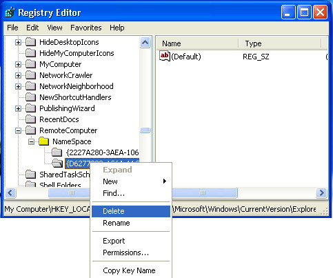The height and width of the screenshot is (278, 333).
Task: Click the tree pane vertical scrollbar thumb
Action: pyautogui.click(x=145, y=130)
